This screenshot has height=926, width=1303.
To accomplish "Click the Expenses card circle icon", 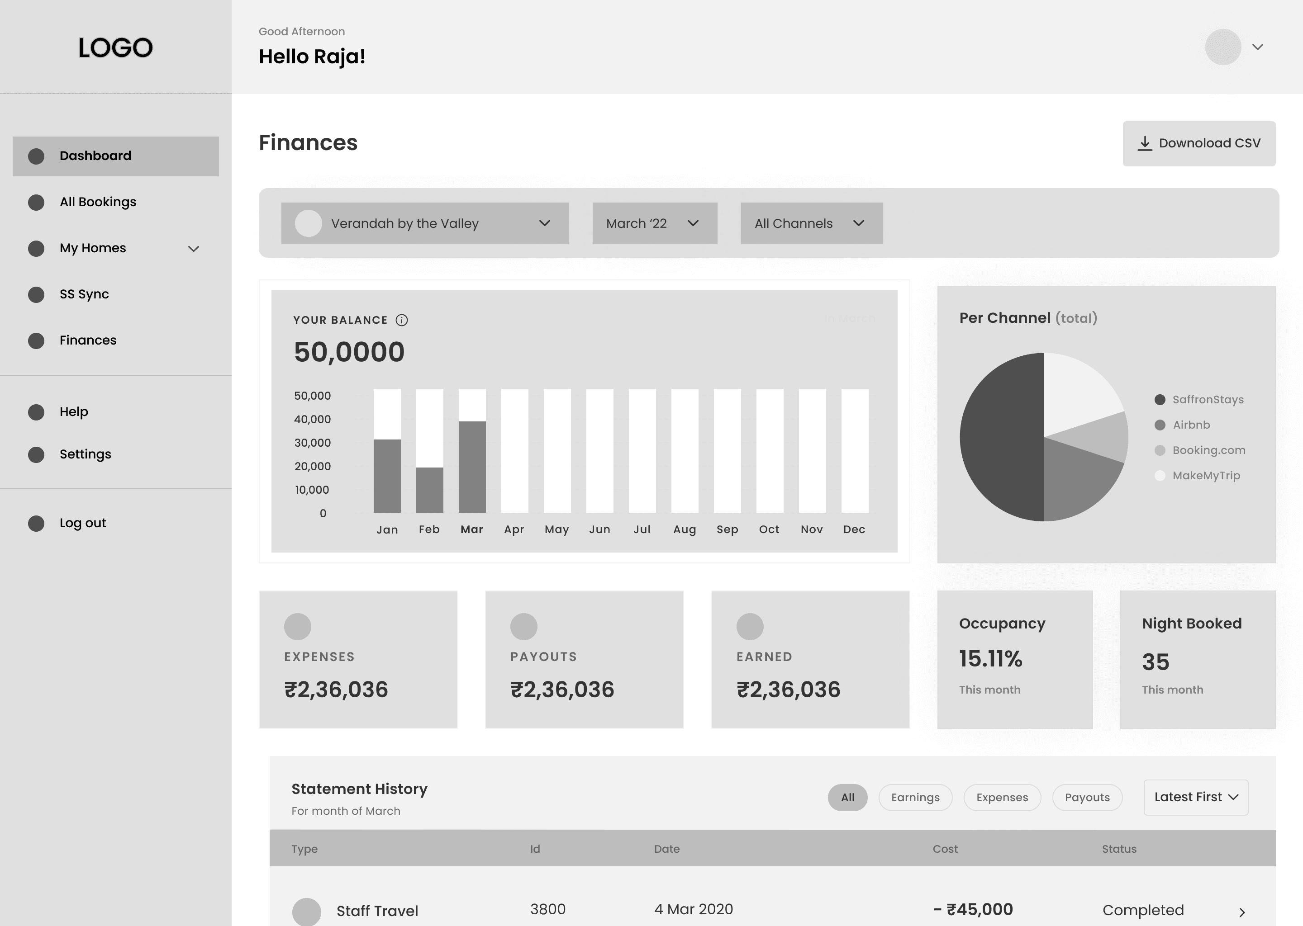I will pos(298,627).
